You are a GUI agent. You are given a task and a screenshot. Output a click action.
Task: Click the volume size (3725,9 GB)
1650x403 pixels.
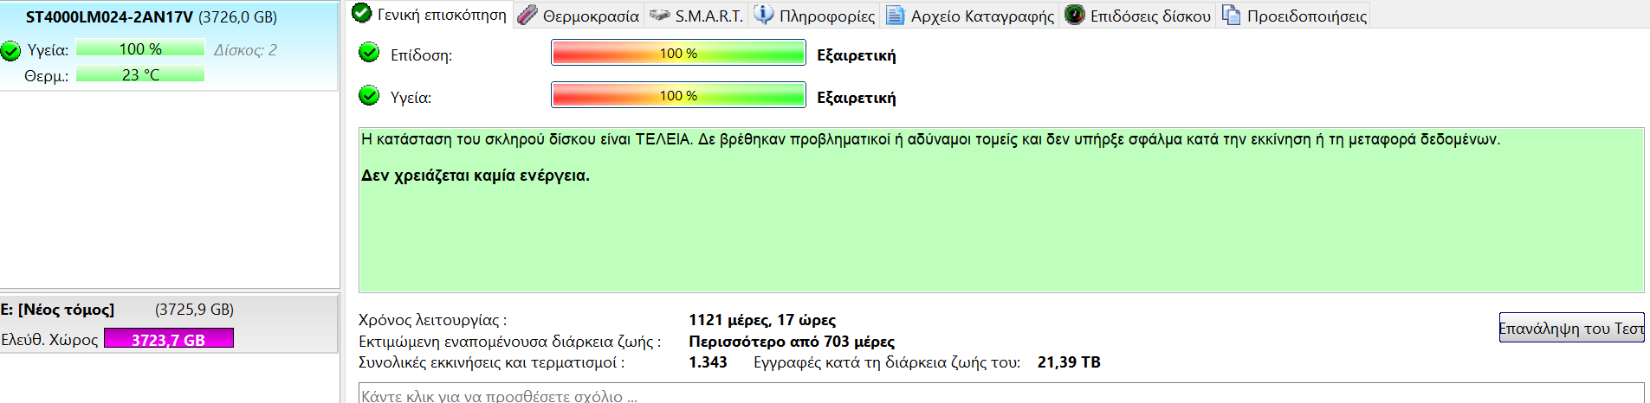[x=194, y=310]
